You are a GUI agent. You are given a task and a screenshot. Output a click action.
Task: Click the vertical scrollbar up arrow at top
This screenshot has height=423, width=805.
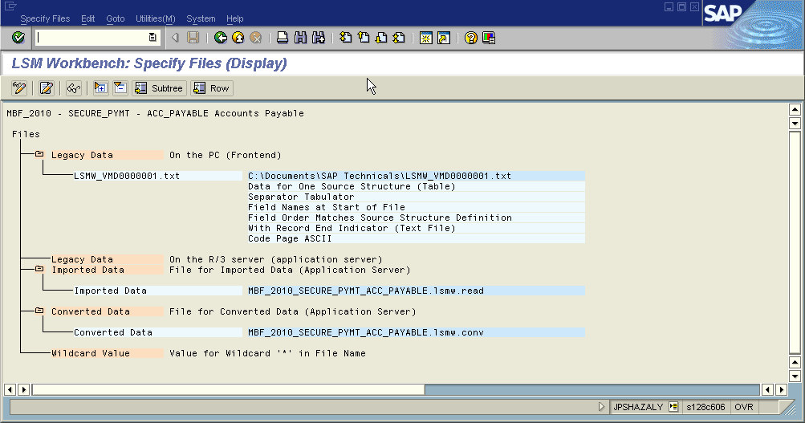[795, 109]
